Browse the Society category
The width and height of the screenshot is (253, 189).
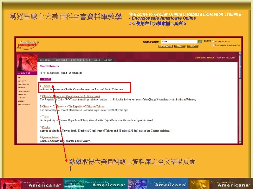coord(22,81)
